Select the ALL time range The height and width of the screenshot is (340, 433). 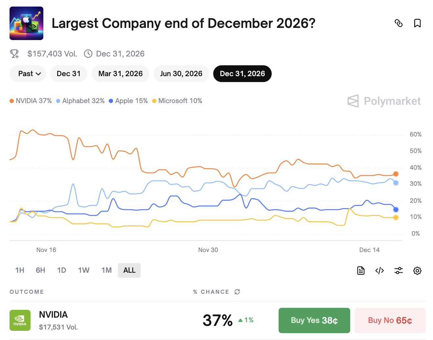[129, 270]
